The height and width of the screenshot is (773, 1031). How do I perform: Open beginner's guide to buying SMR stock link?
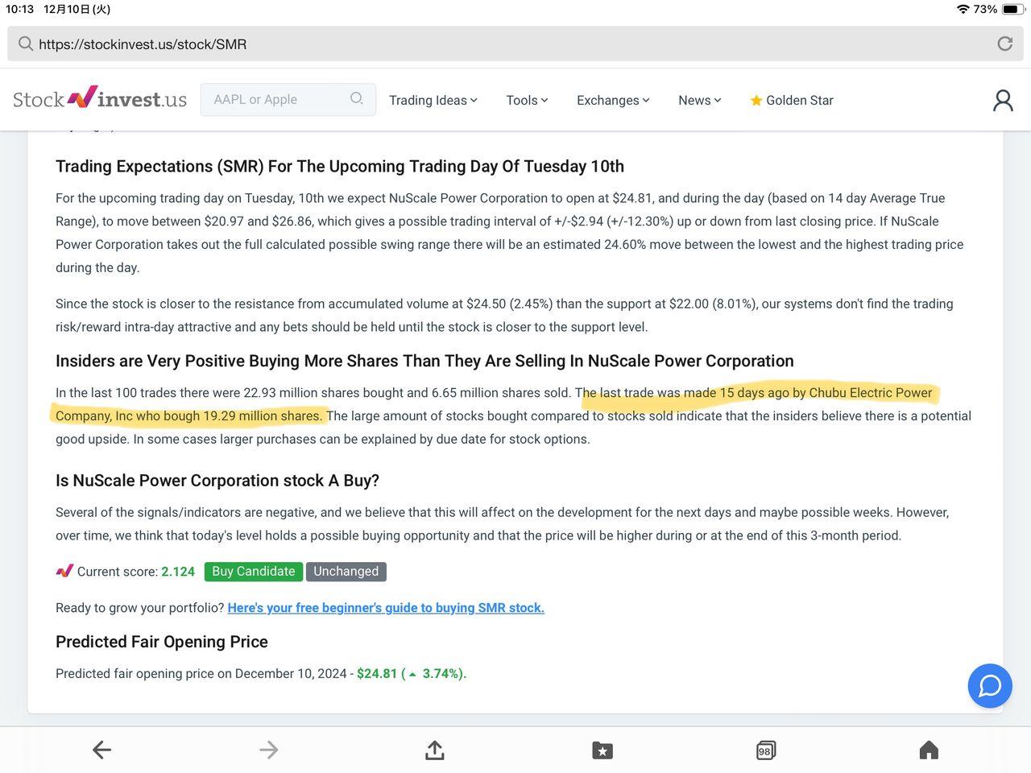[386, 608]
